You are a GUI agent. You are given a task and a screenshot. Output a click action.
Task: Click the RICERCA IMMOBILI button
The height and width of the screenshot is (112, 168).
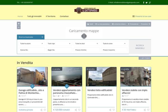coord(140,47)
